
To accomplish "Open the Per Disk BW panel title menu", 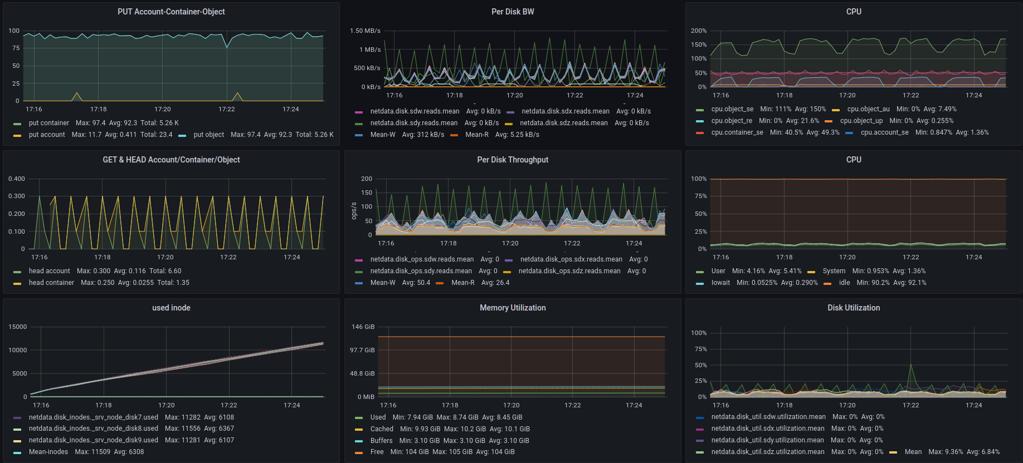I will pos(512,12).
